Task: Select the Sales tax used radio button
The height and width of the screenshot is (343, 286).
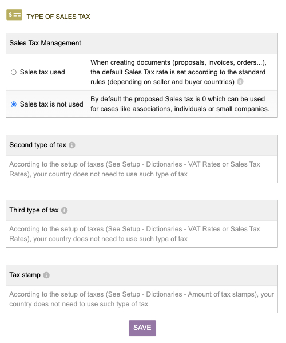Action: click(14, 72)
